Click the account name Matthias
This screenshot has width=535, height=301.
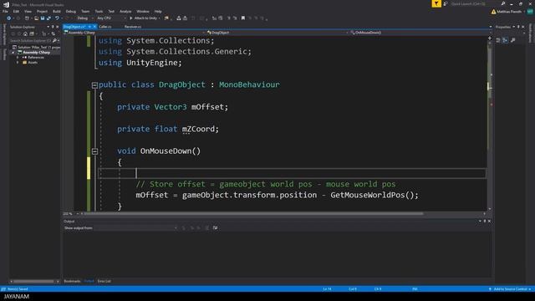[x=509, y=12]
